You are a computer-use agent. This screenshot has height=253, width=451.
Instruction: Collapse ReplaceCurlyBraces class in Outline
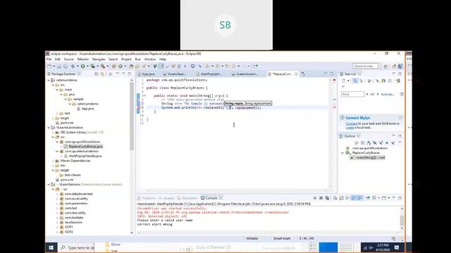coord(342,153)
